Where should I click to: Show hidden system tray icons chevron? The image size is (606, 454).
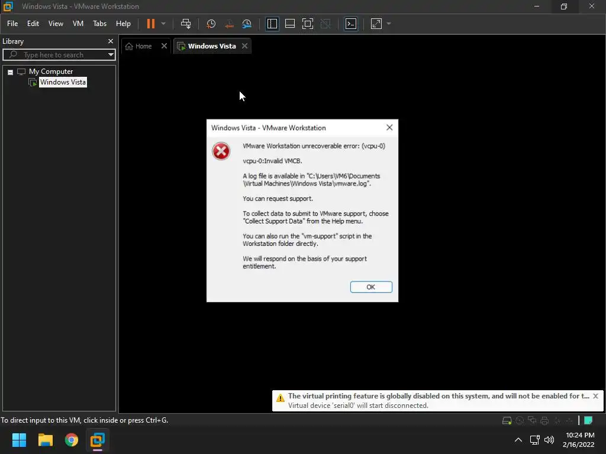(x=518, y=440)
